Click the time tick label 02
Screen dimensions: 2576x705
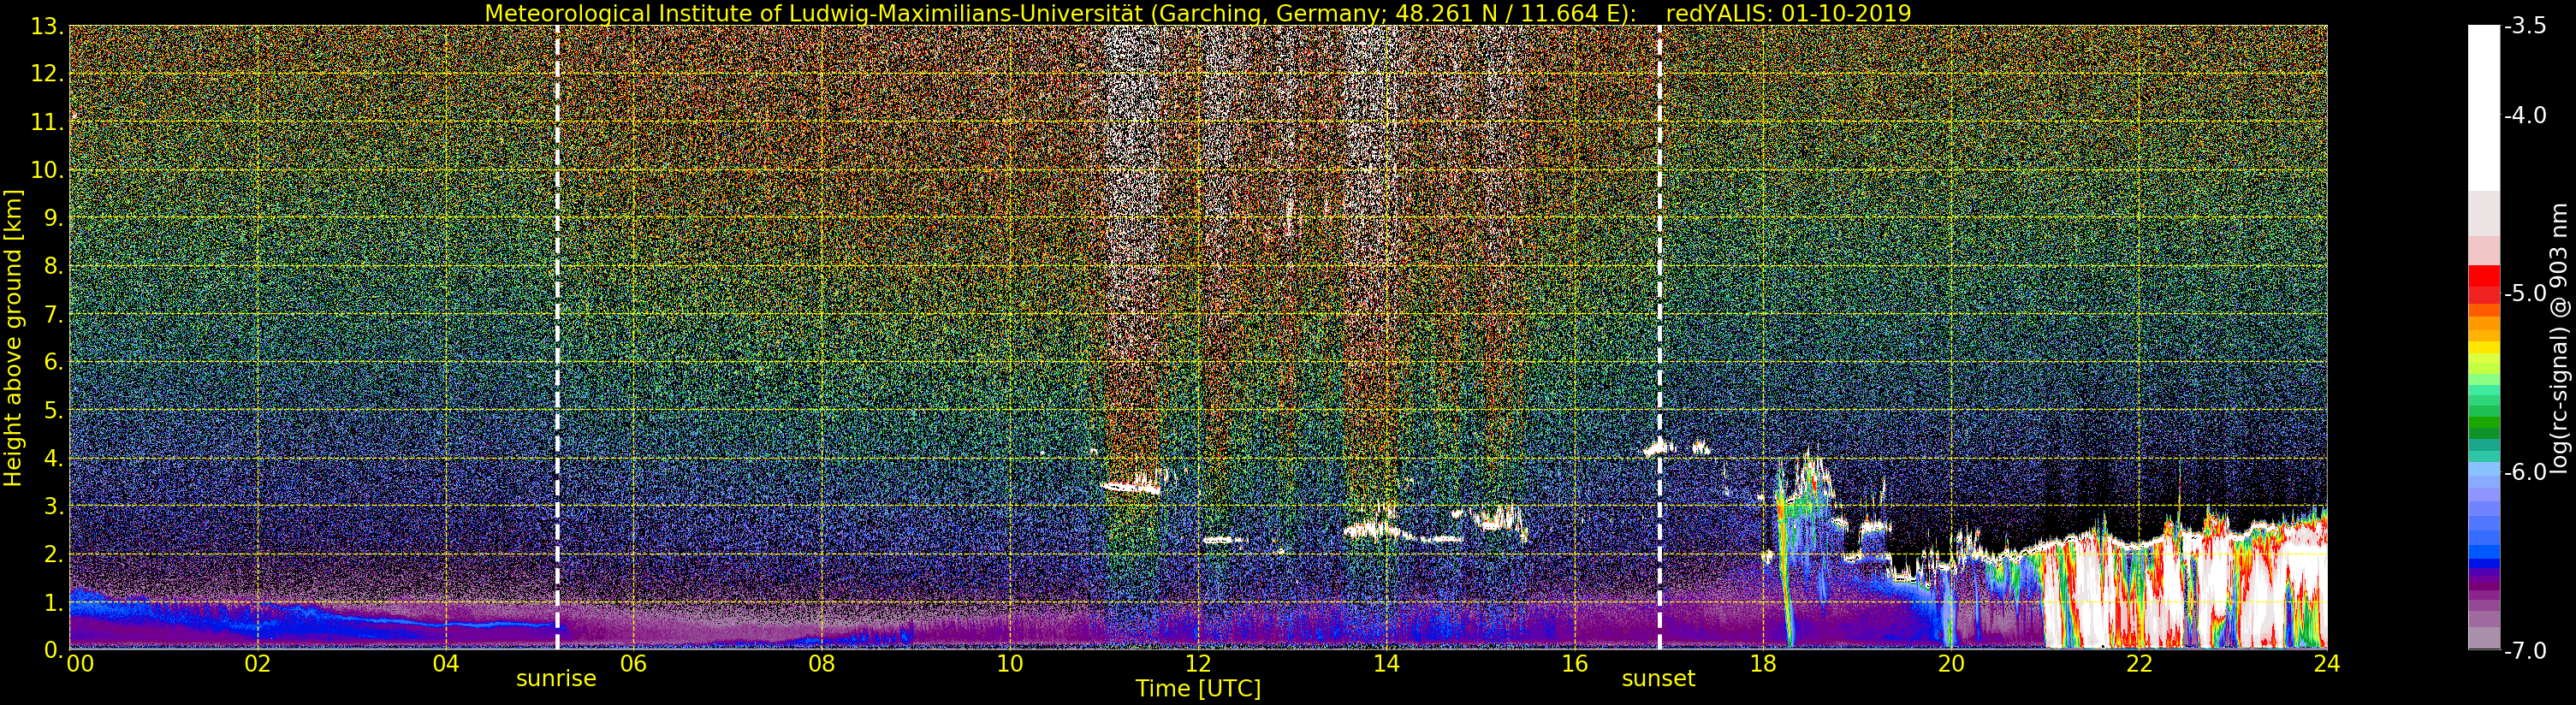[257, 663]
